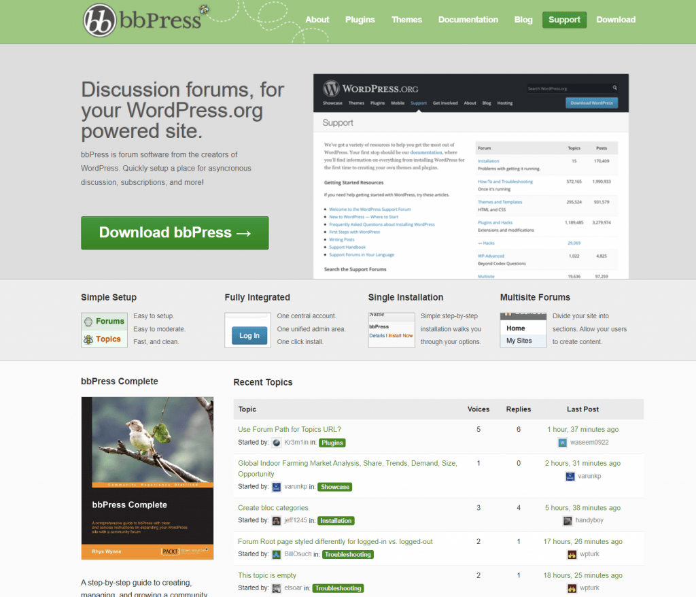Image resolution: width=696 pixels, height=597 pixels.
Task: Click the Plugins forum tag
Action: [x=332, y=443]
